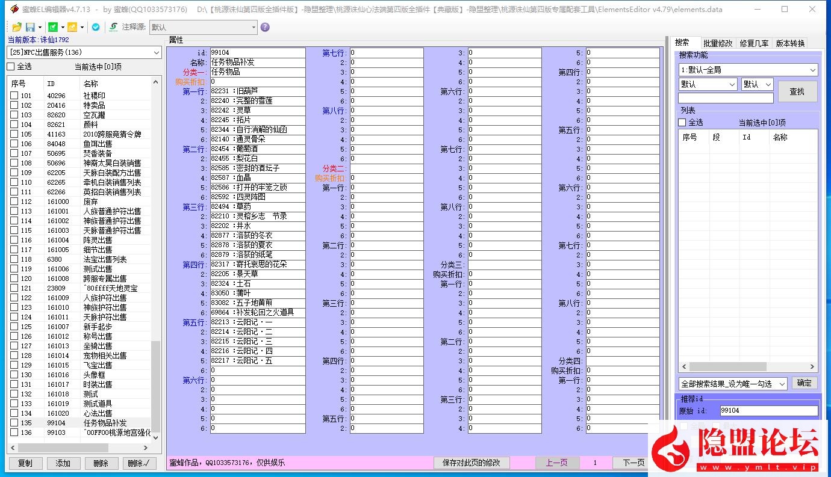Toggle the left panel 全选 checkbox
The image size is (831, 477).
point(10,66)
